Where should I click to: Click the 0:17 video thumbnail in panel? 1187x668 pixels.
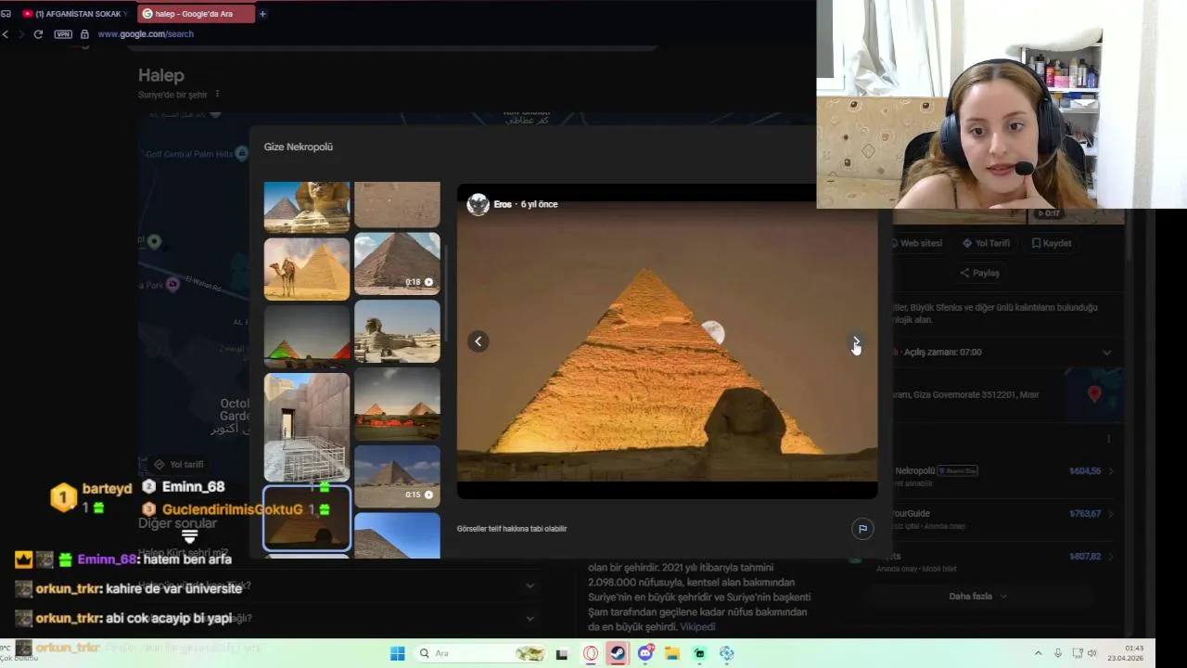(1076, 215)
